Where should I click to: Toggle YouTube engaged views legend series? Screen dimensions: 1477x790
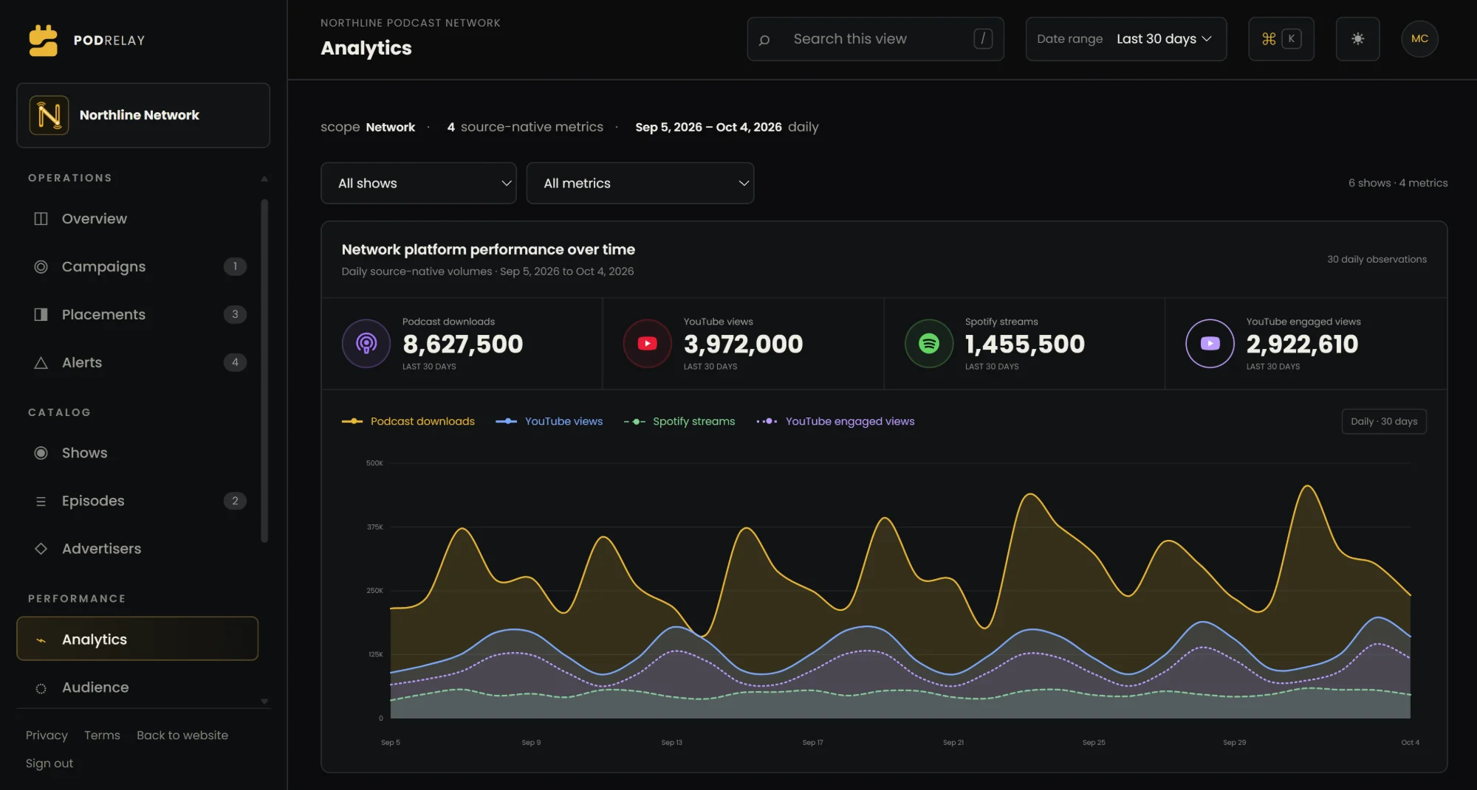pyautogui.click(x=835, y=422)
